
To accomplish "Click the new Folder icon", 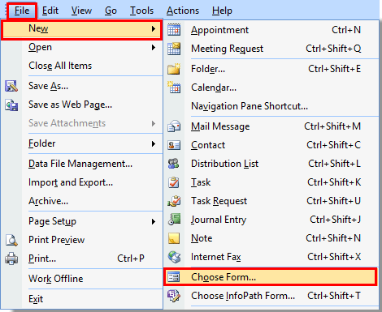I will click(x=174, y=69).
